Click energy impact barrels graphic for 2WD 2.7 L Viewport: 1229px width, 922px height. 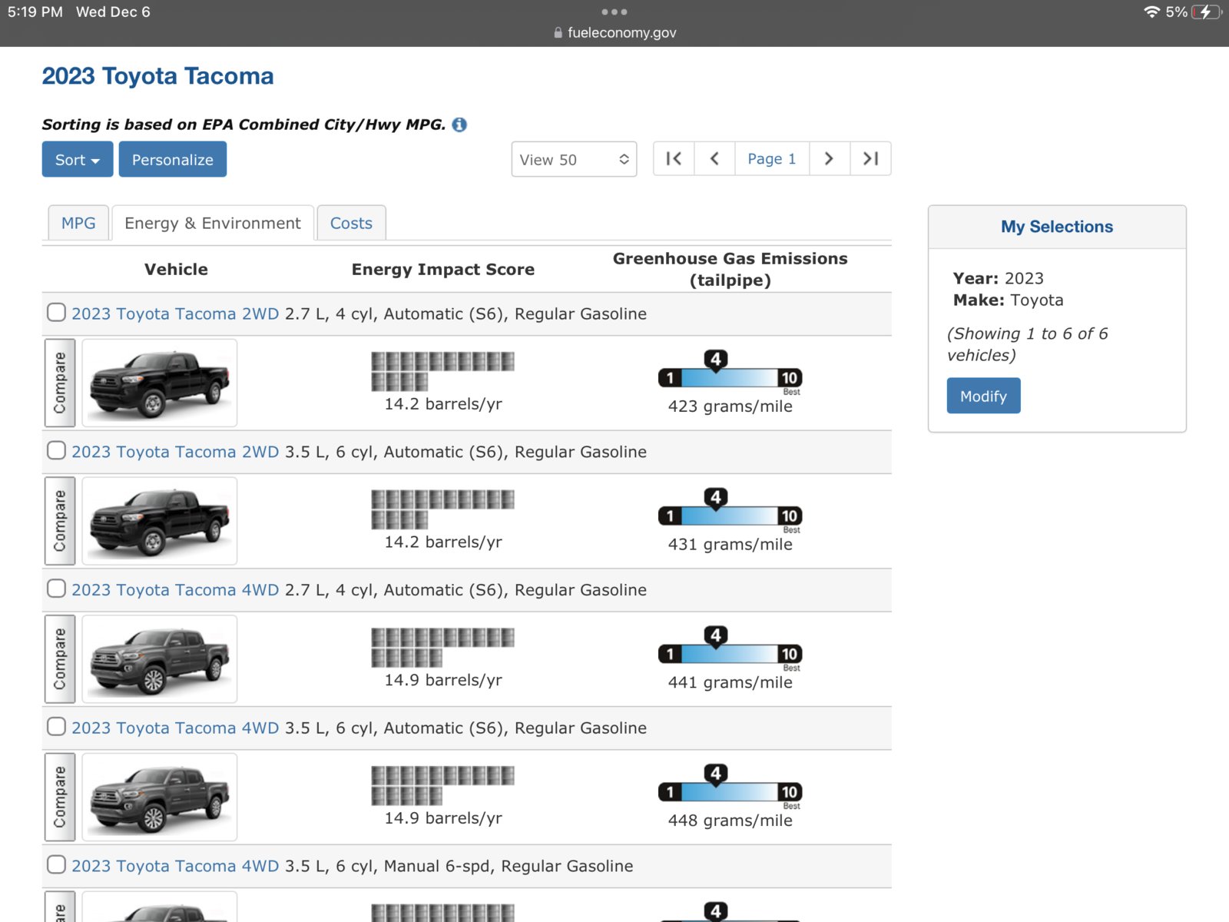(442, 371)
